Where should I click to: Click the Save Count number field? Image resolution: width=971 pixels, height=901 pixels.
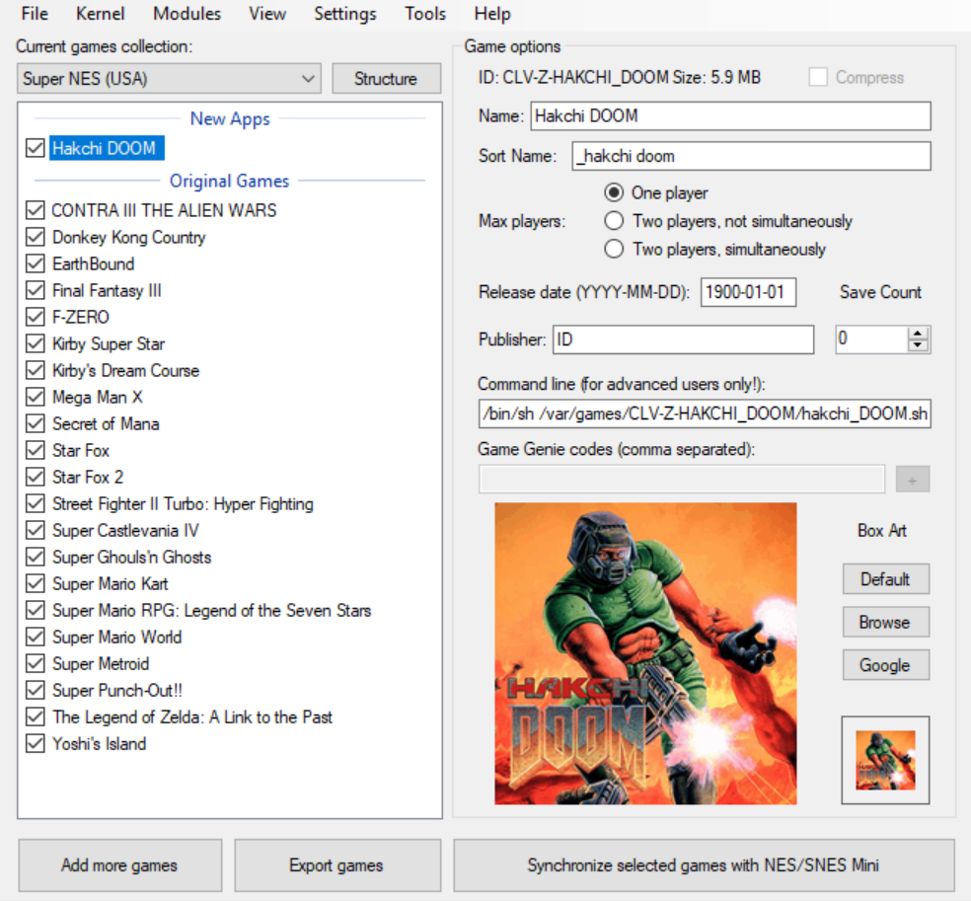(872, 339)
